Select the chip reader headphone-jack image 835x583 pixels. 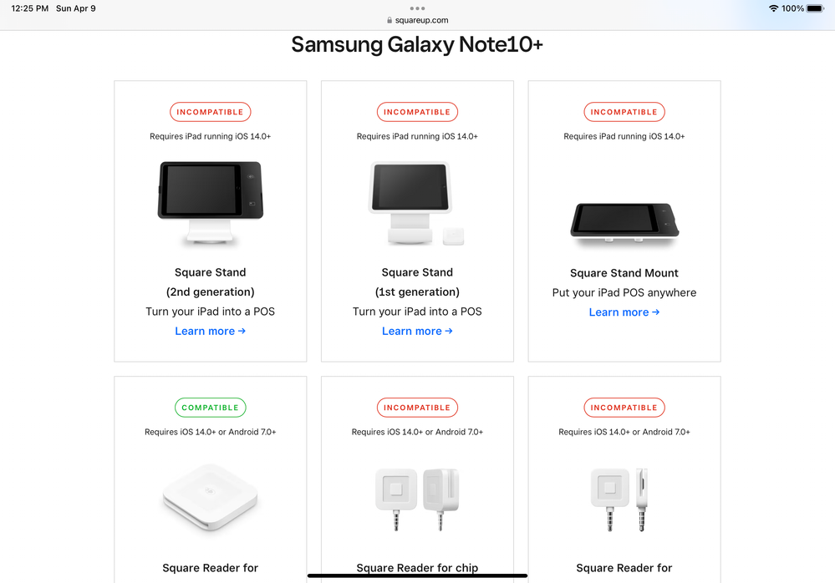coord(417,499)
